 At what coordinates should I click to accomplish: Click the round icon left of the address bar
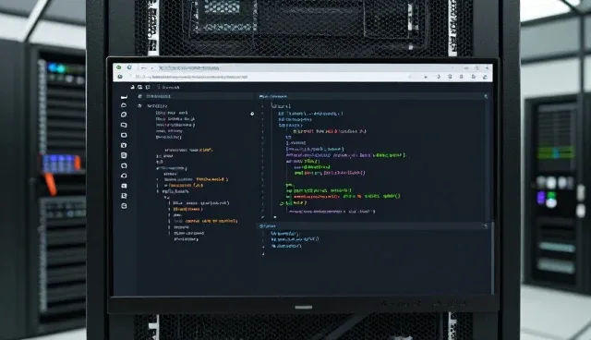[x=120, y=77]
